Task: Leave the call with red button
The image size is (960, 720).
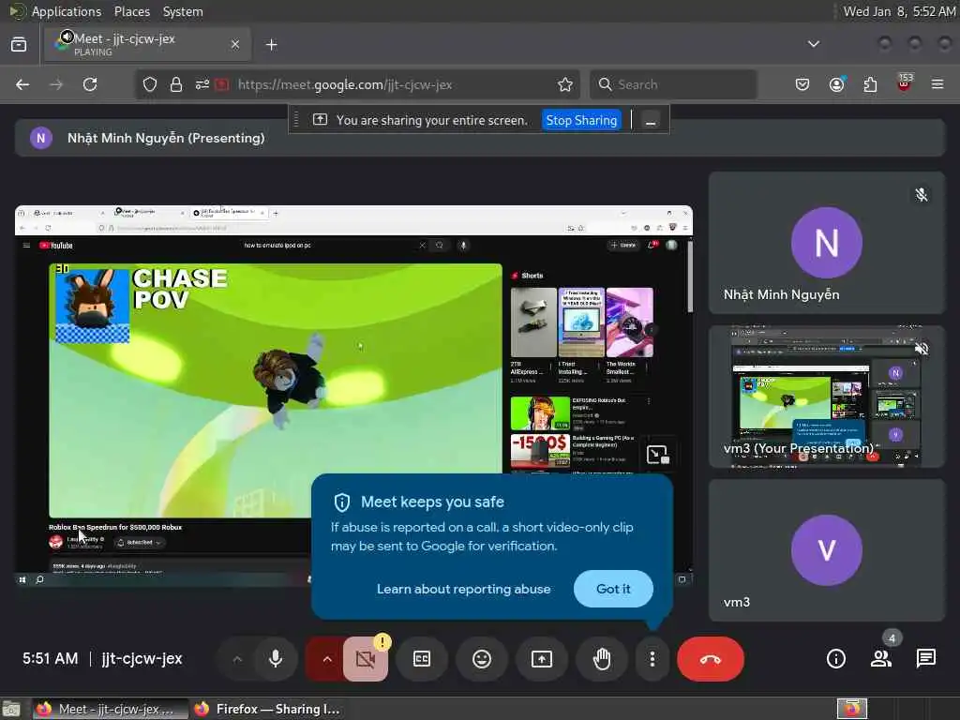Action: (711, 659)
